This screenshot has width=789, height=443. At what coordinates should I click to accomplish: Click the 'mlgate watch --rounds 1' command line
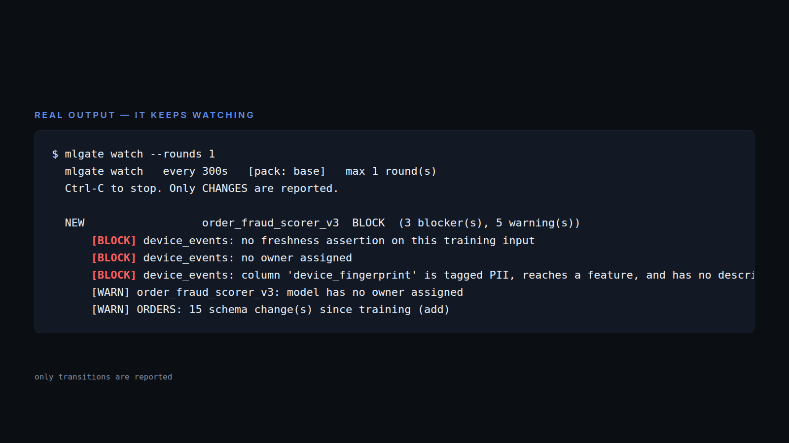coord(140,154)
